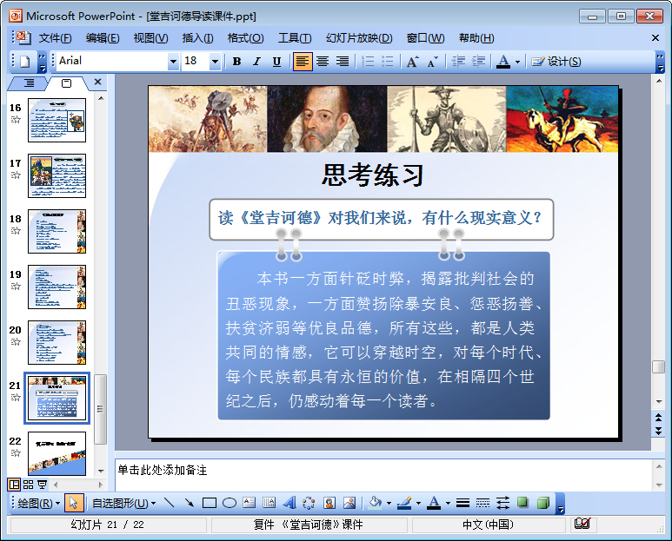Activate the Select Objects arrow tool
The image size is (672, 541).
[x=73, y=503]
